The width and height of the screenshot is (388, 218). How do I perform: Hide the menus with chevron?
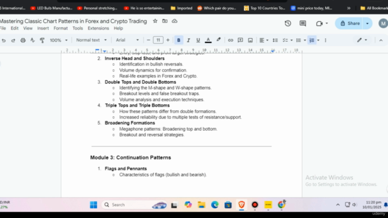point(381,41)
